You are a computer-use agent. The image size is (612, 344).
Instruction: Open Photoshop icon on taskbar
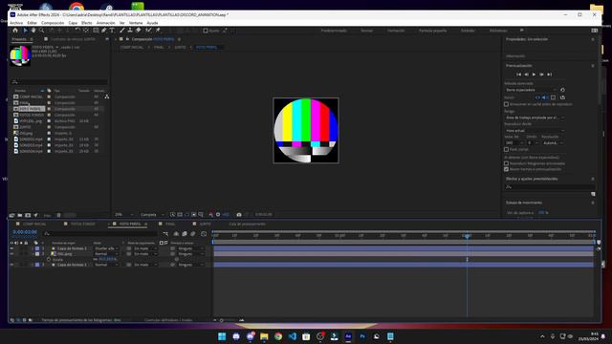(x=362, y=336)
